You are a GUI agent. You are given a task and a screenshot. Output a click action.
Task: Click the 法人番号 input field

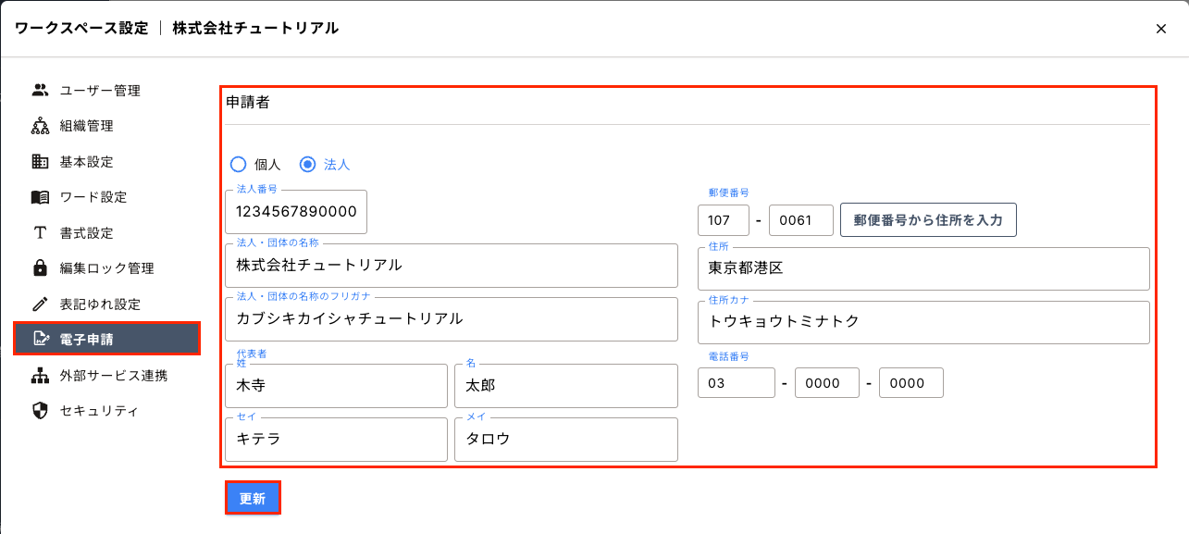(x=296, y=212)
